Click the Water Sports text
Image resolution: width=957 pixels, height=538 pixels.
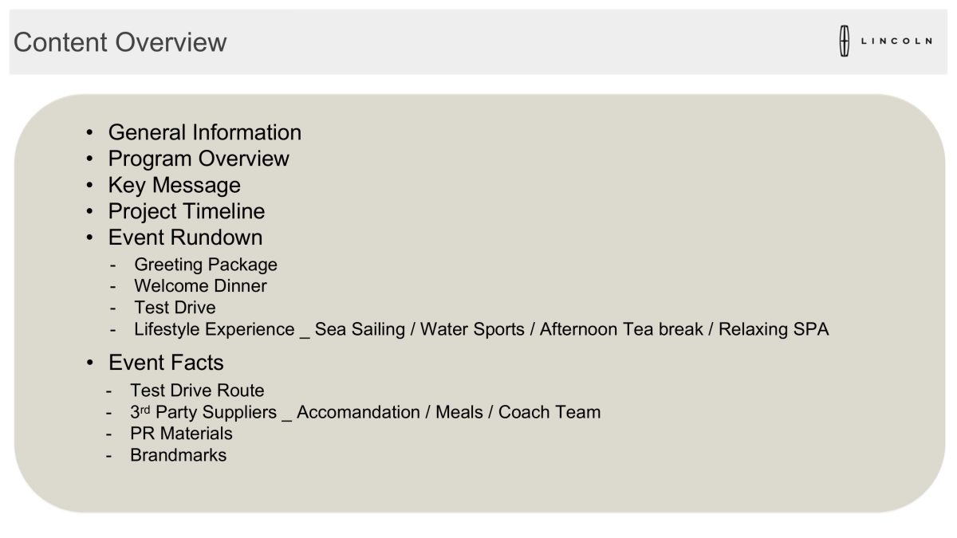coord(471,329)
